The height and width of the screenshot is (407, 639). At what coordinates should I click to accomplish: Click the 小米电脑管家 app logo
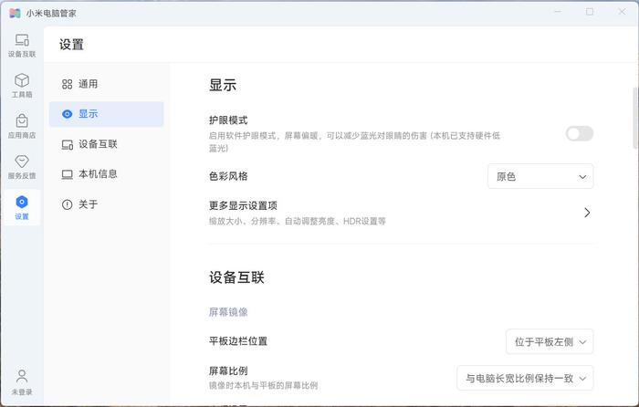pyautogui.click(x=15, y=13)
